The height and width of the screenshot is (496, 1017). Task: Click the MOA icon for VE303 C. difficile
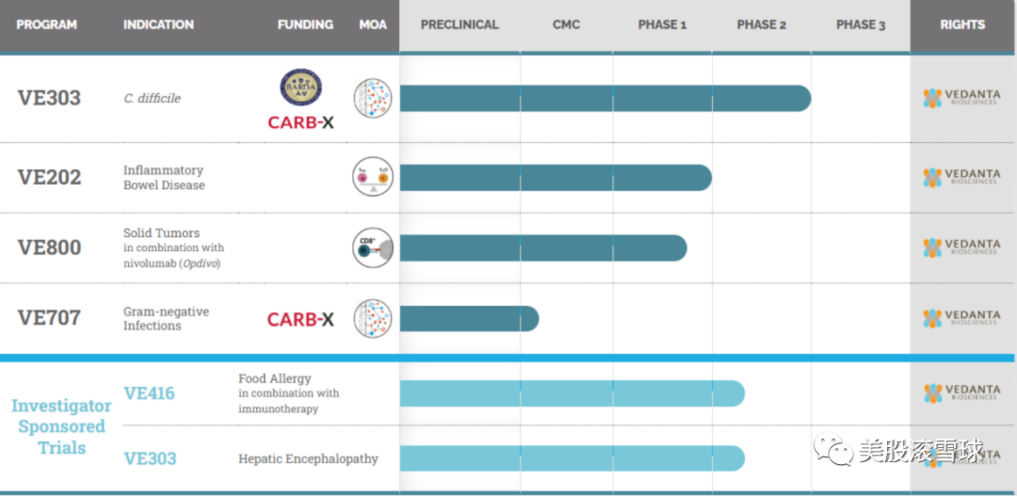pos(372,98)
